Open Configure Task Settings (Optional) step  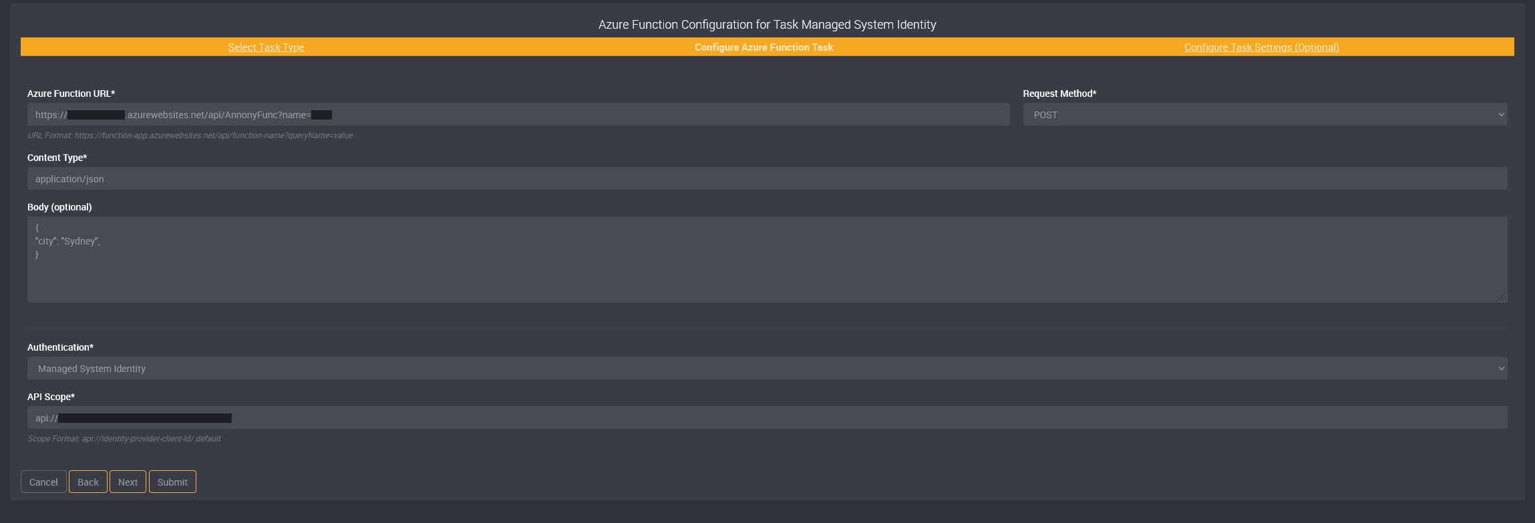(x=1261, y=47)
